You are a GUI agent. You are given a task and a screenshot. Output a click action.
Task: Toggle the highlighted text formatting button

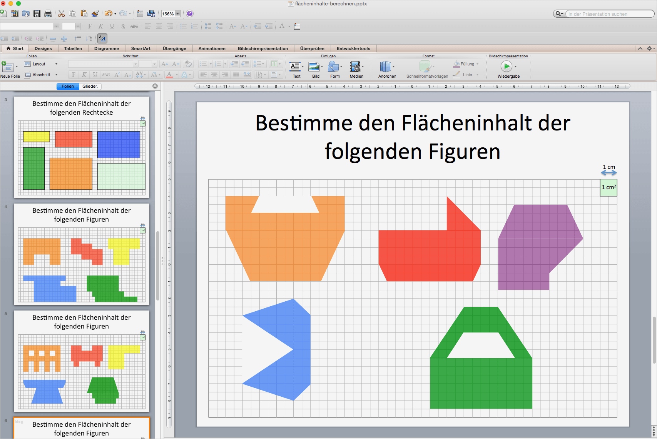coord(102,38)
